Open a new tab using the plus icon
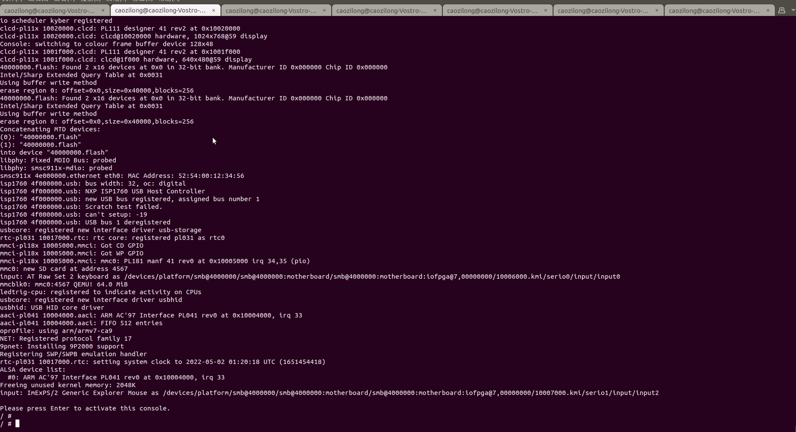Image resolution: width=796 pixels, height=432 pixels. coord(782,11)
